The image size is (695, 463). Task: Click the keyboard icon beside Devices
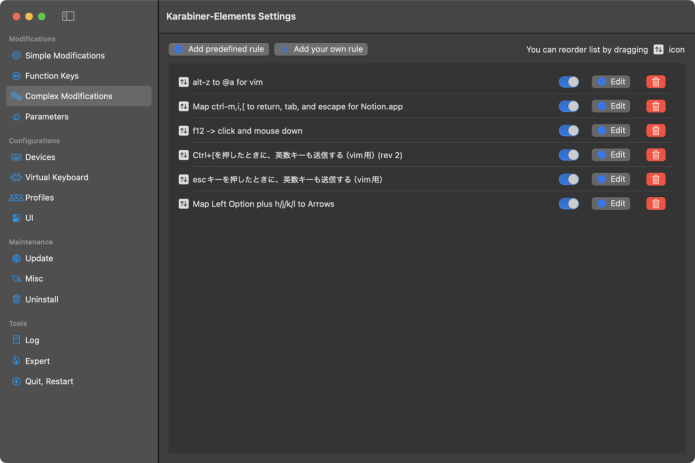[16, 157]
